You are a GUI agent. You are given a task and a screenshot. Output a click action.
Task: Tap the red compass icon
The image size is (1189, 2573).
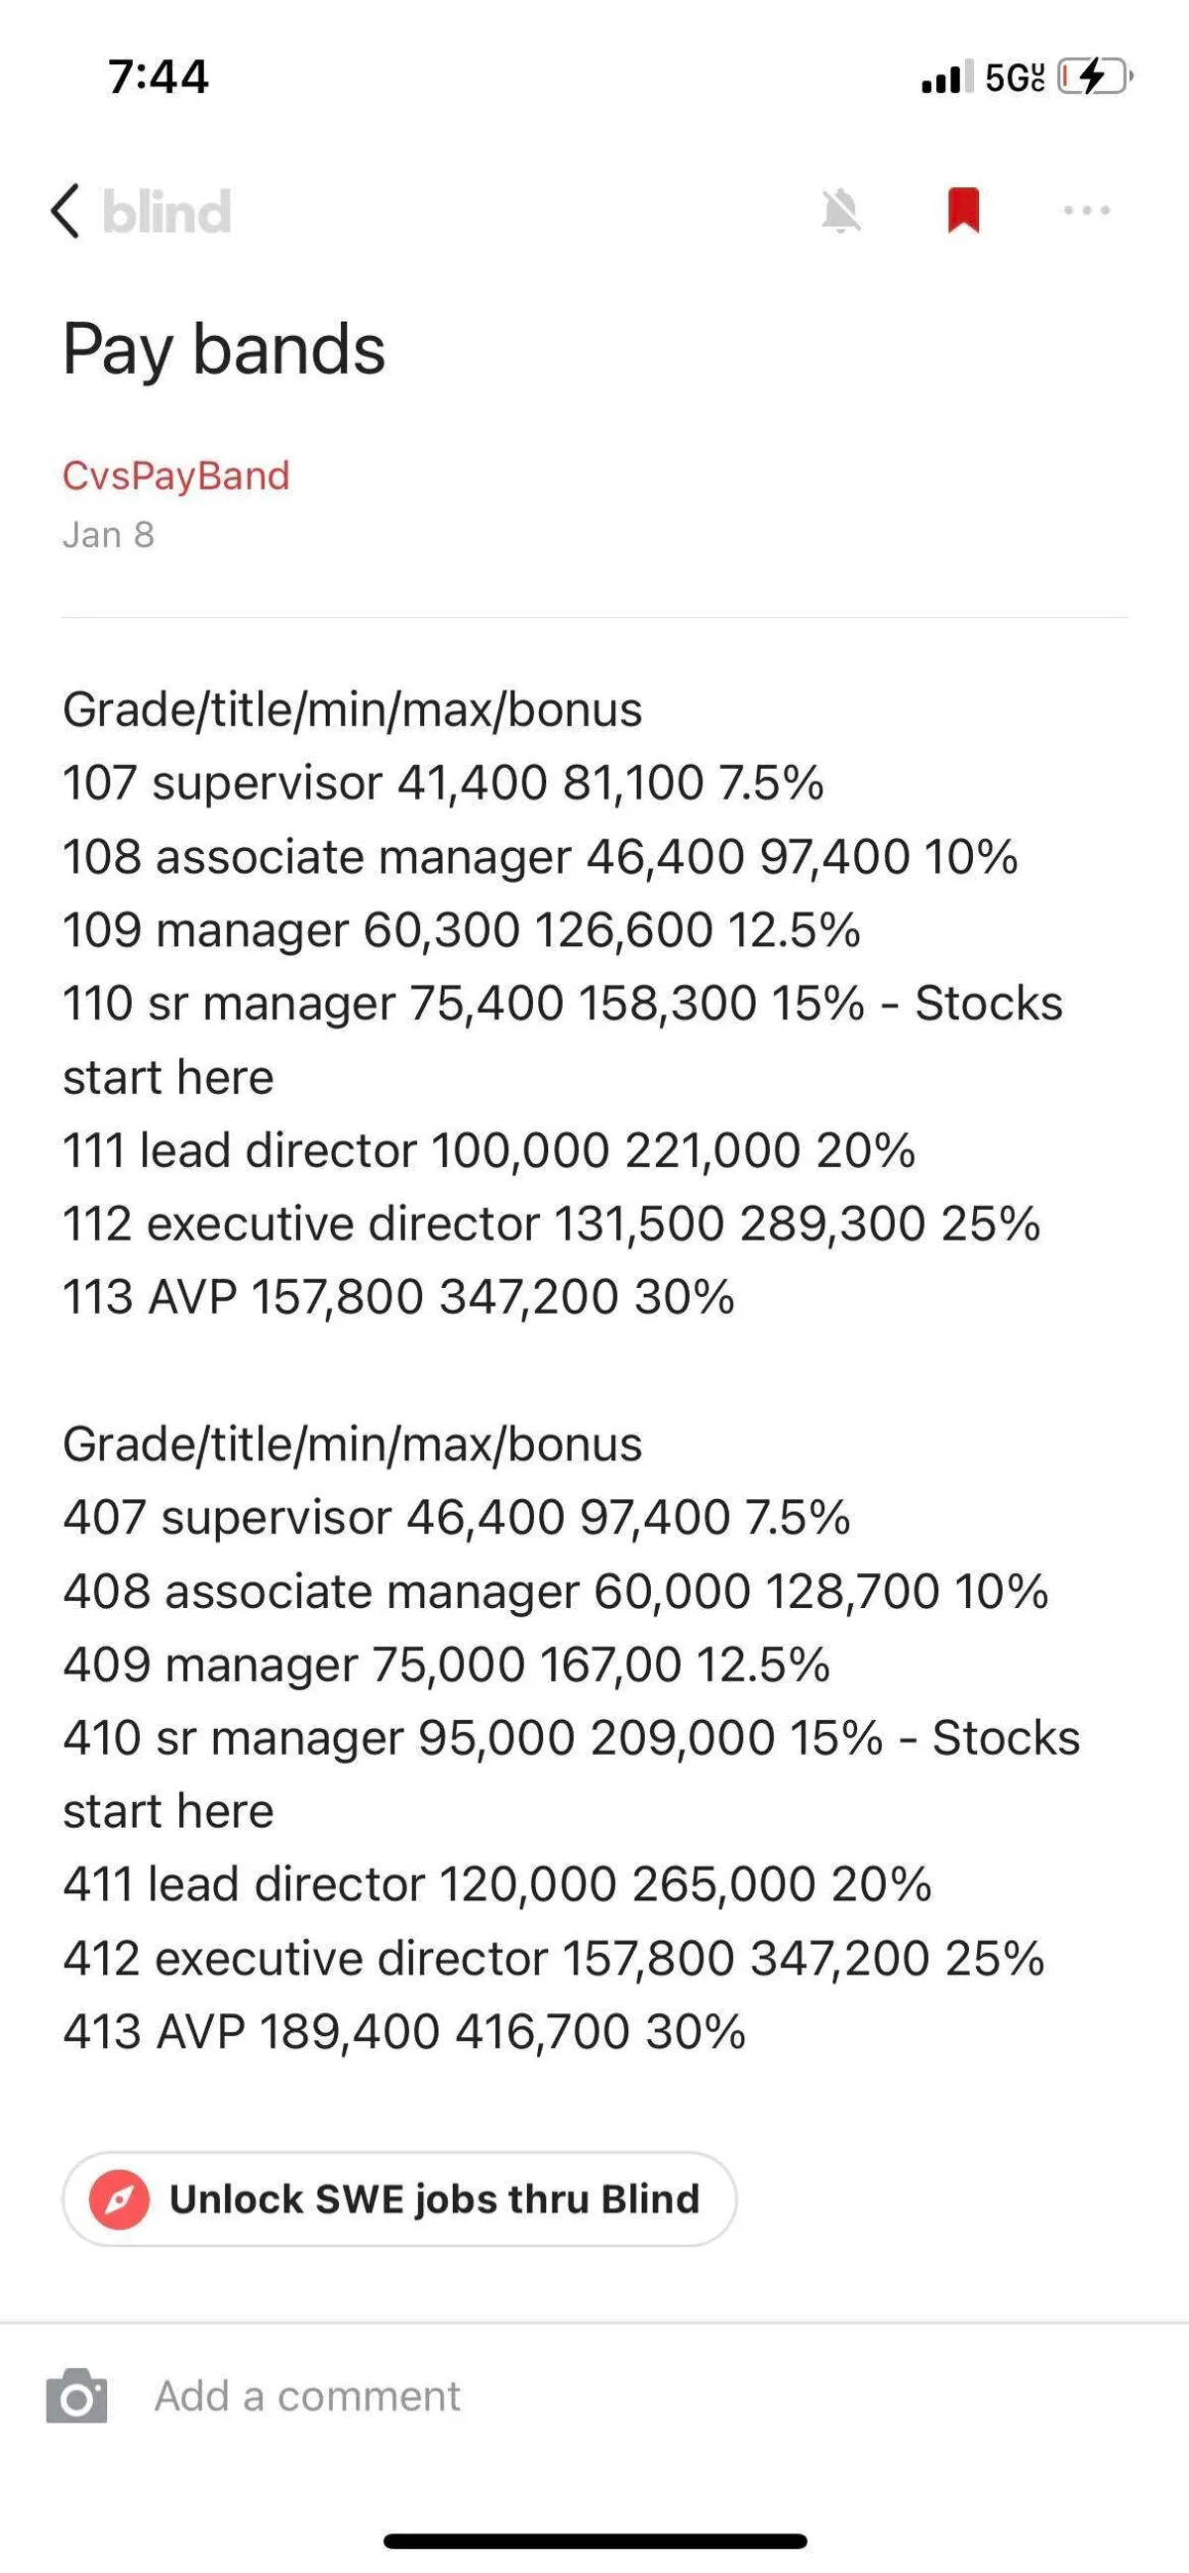pyautogui.click(x=119, y=2199)
